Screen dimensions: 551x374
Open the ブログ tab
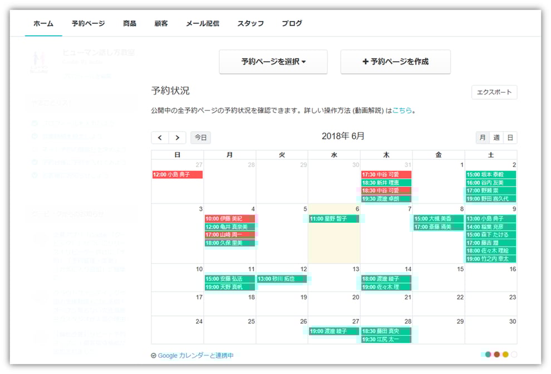292,23
